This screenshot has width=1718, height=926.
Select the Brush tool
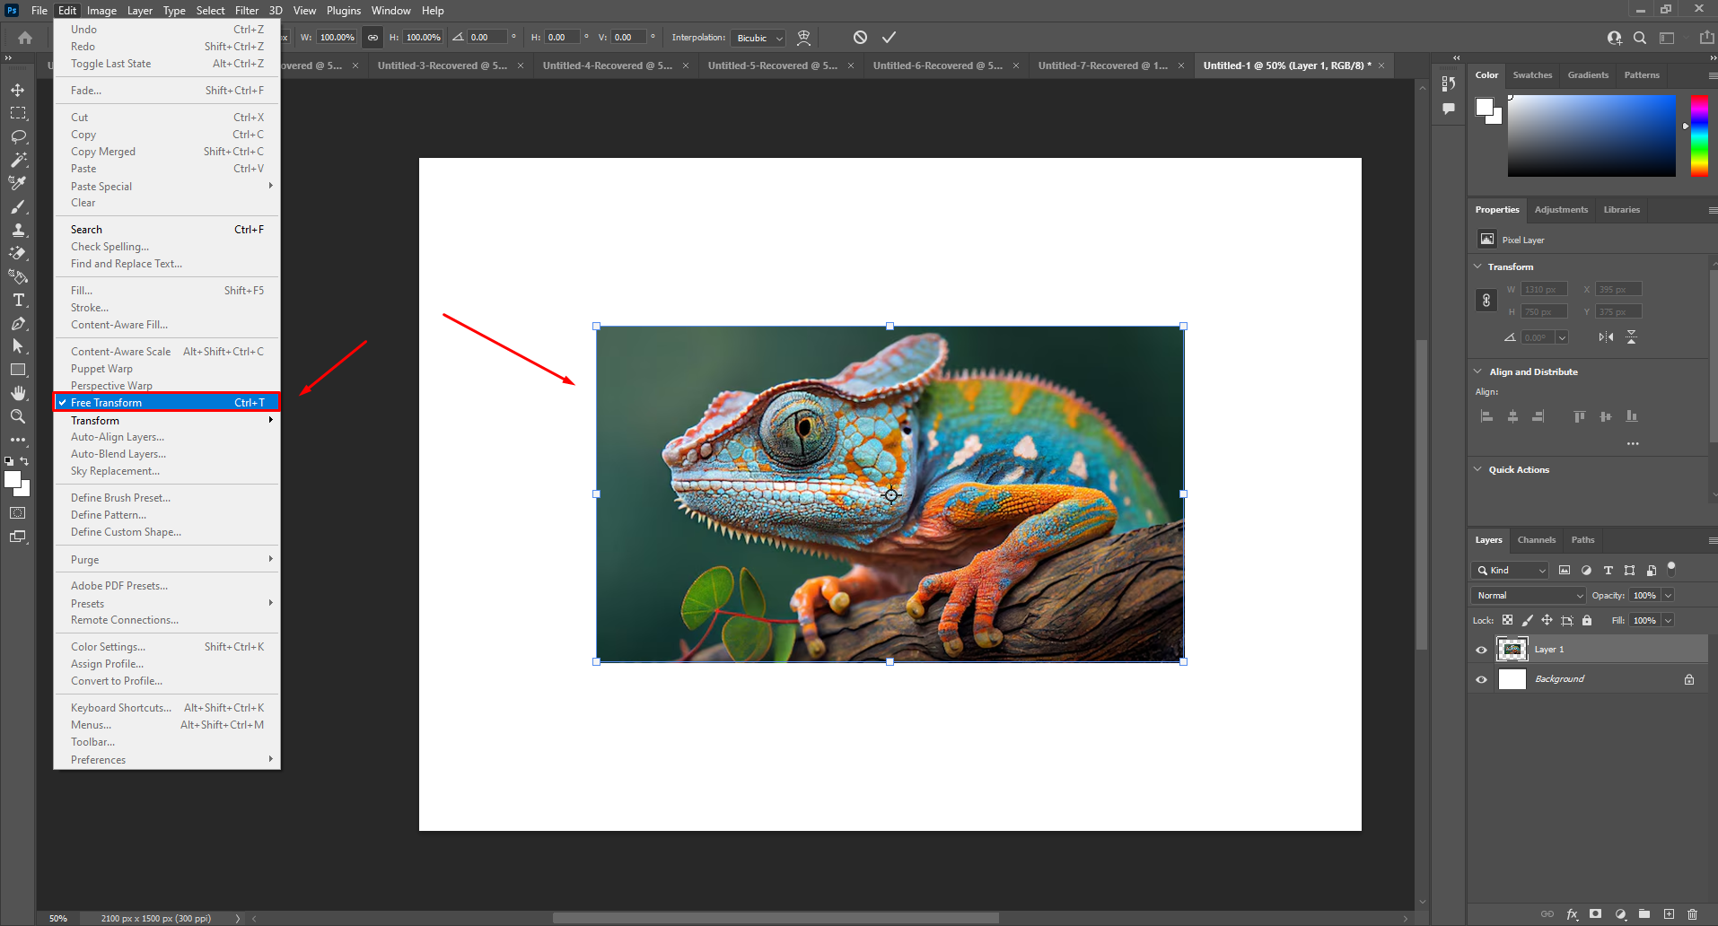18,206
